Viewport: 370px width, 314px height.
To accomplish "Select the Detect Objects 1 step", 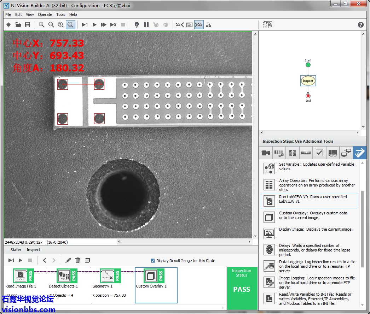I will pyautogui.click(x=64, y=276).
